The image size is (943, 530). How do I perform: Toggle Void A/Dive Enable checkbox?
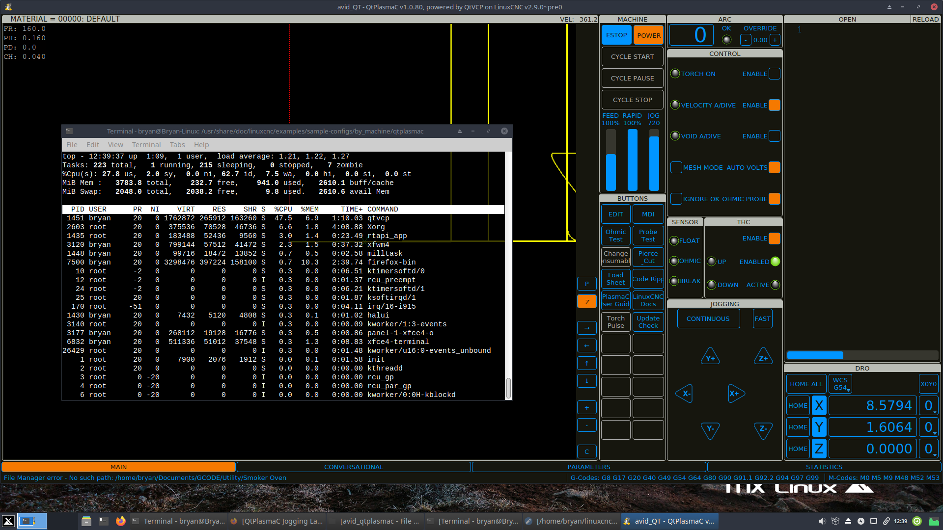pyautogui.click(x=774, y=136)
